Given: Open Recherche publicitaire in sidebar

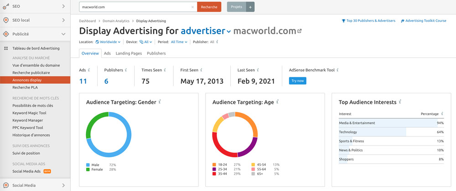Looking at the screenshot, I should 31,73.
